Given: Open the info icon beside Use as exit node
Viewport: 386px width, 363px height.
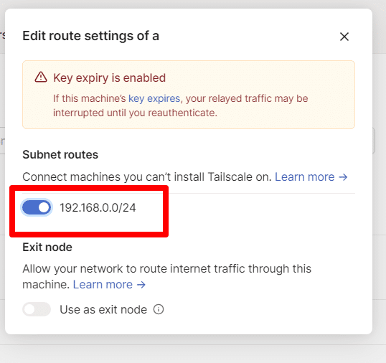Looking at the screenshot, I should [159, 309].
